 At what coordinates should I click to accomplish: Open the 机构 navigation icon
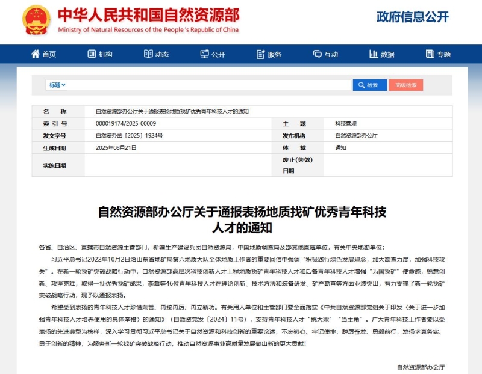(92, 54)
